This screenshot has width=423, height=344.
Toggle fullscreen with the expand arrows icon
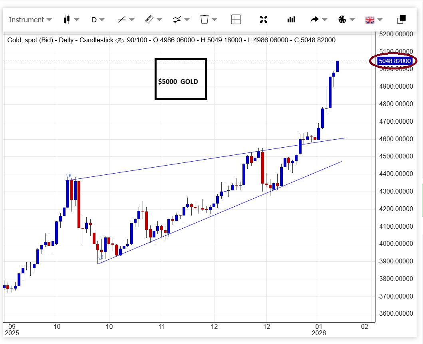pyautogui.click(x=264, y=19)
